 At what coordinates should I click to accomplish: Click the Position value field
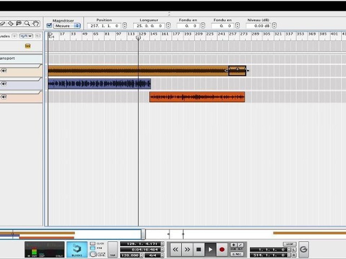[x=104, y=26]
